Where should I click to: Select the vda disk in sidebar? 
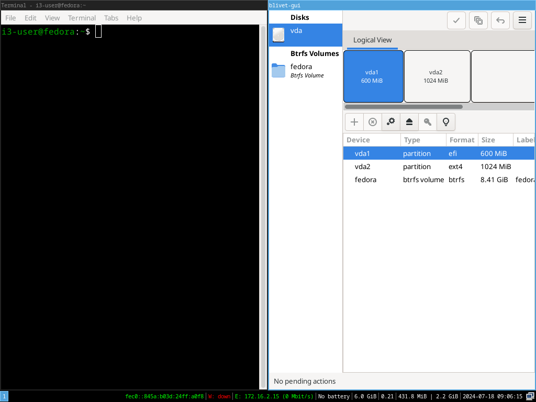tap(306, 35)
